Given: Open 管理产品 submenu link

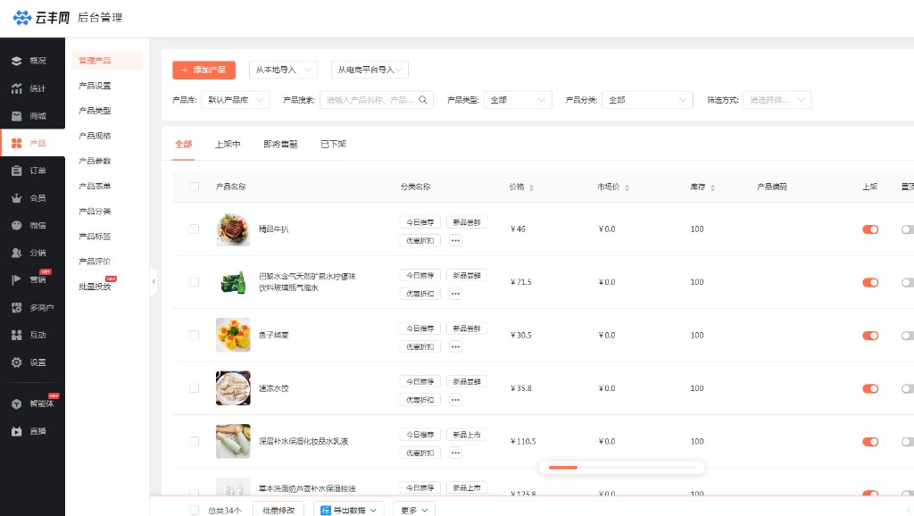Looking at the screenshot, I should click(107, 61).
